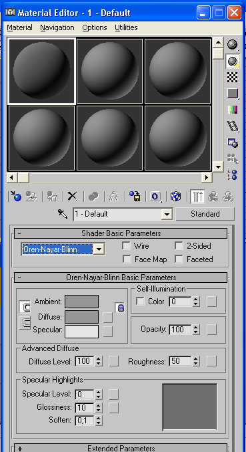This screenshot has width=246, height=452.
Task: Click the sample slots scroll right arrow
Action: click(x=206, y=178)
